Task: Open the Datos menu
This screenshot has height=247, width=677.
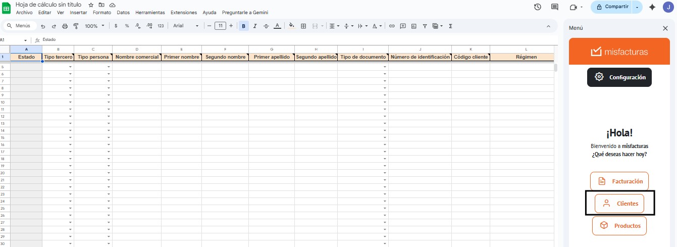Action: point(123,13)
